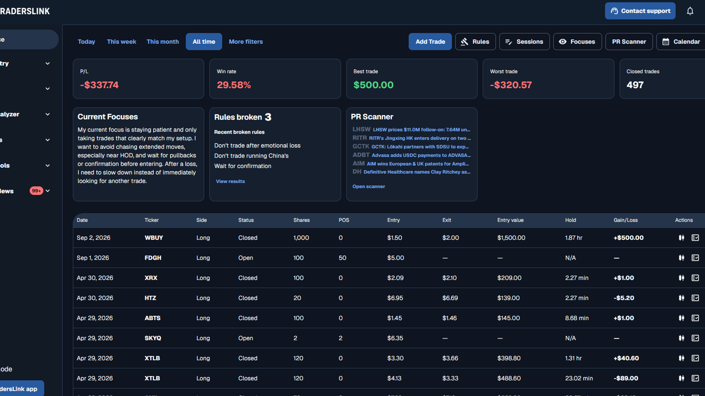Viewport: 705px width, 396px height.
Task: Open the Calendar button
Action: pos(681,42)
